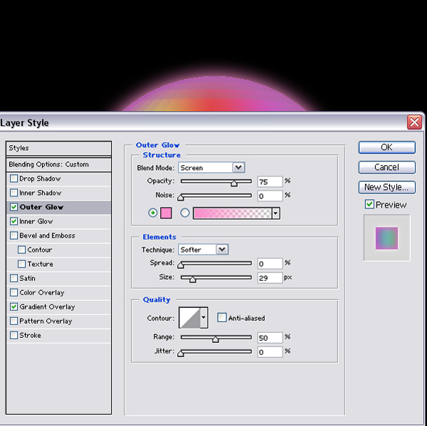Enable the Drop Shadow checkbox
The width and height of the screenshot is (427, 426).
click(14, 179)
